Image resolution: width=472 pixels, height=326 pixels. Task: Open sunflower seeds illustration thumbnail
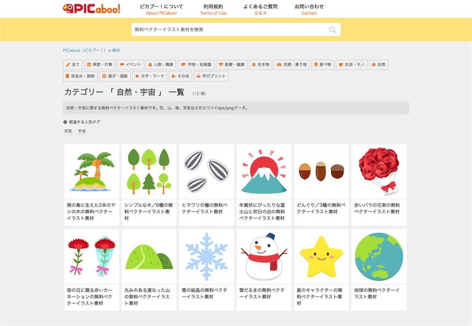[x=206, y=172]
